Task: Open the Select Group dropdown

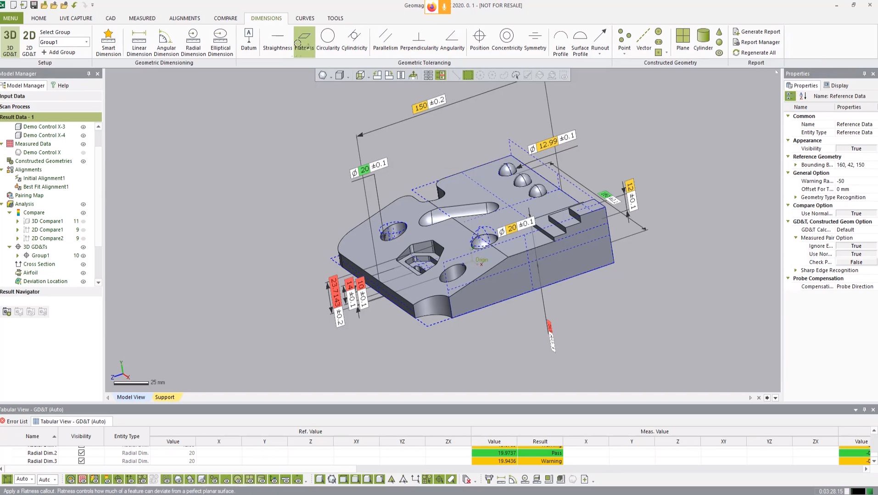Action: pyautogui.click(x=86, y=42)
